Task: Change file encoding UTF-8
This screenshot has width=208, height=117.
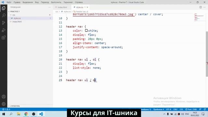Action: [168, 110]
